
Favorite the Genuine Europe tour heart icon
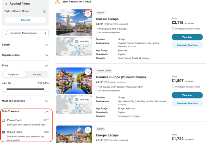88,72
